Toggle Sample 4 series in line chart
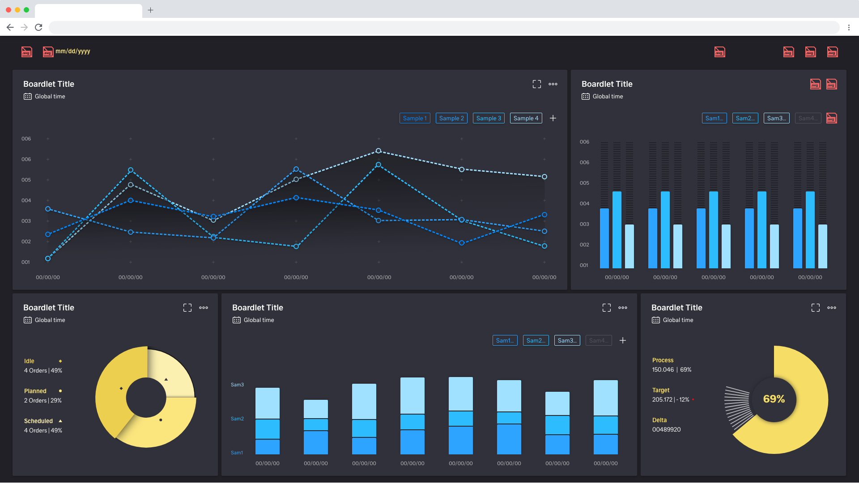Viewport: 859px width, 483px height. [526, 118]
